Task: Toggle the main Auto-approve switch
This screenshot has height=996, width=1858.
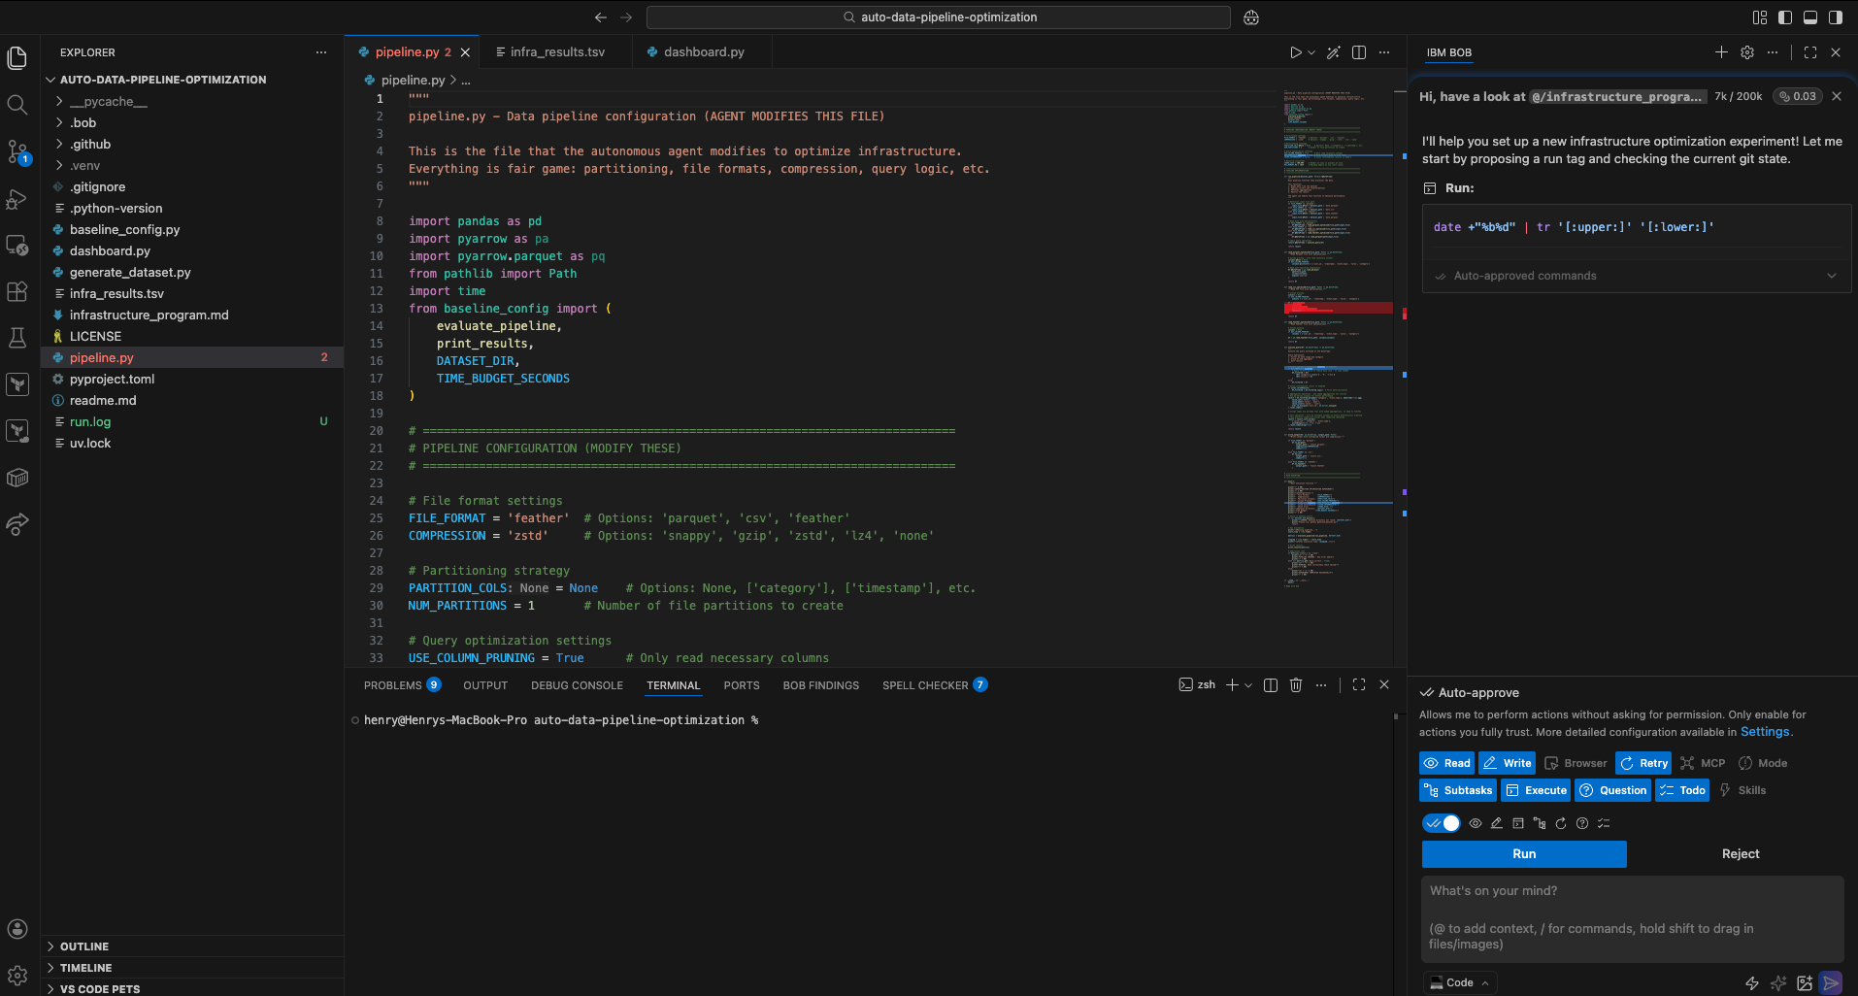Action: coord(1442,823)
